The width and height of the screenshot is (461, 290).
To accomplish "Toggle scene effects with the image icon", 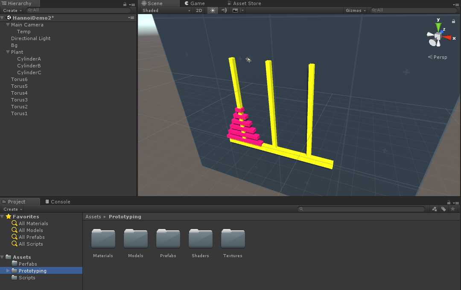I will [x=235, y=10].
